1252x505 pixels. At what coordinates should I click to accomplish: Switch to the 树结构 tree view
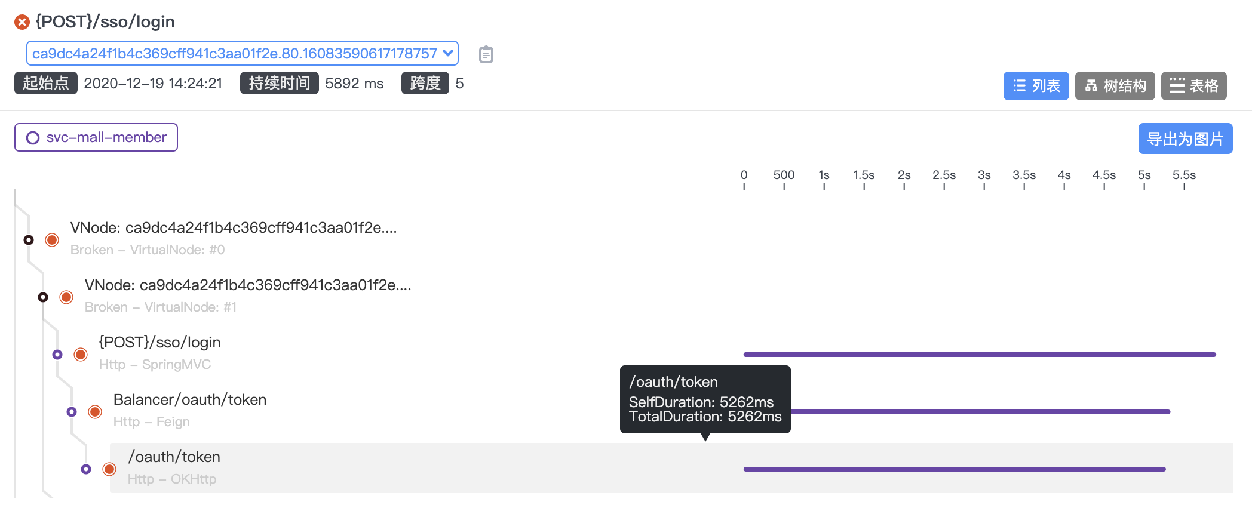pyautogui.click(x=1115, y=86)
